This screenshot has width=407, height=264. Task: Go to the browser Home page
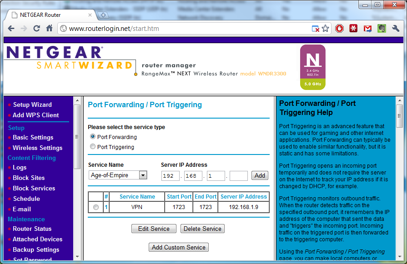(49, 28)
